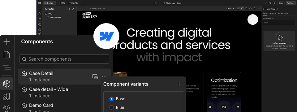This screenshot has height=112, width=297.
Task: Select the highlighted base breakpoint icon
Action: [x=242, y=8]
